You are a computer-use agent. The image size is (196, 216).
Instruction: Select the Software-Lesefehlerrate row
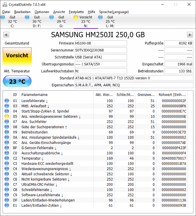(x=95, y=195)
